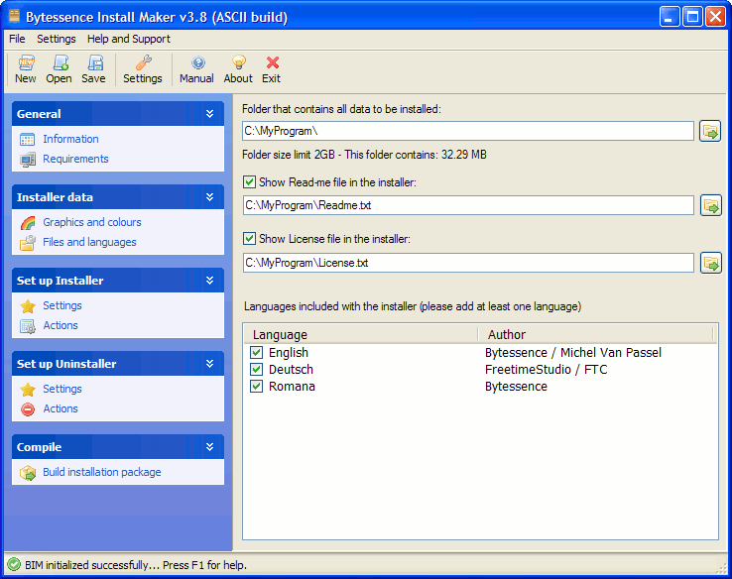Open the Requirements page link

pyautogui.click(x=75, y=159)
